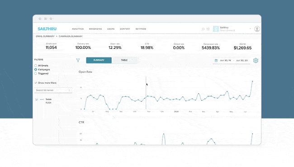Screen dimensions: 294x167
Task: Click the Sailthru logo
Action: [47, 29]
